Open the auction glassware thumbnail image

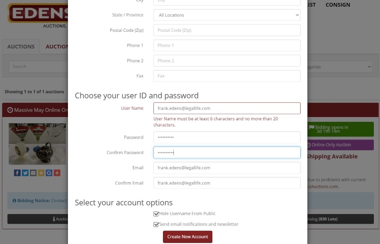(x=38, y=144)
